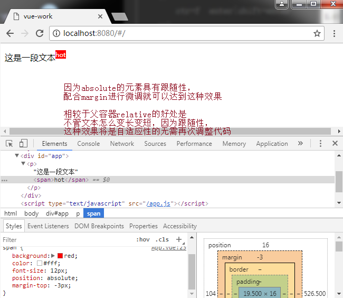
Task: Close the DevTools panel
Action: click(x=335, y=143)
